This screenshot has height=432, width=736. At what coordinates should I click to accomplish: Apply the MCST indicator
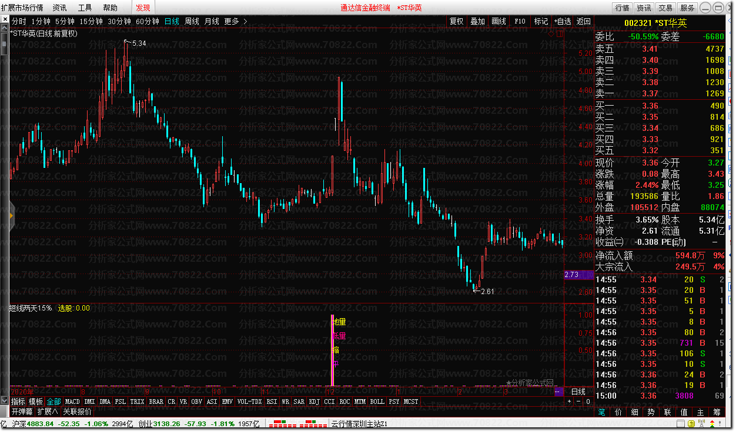point(411,401)
